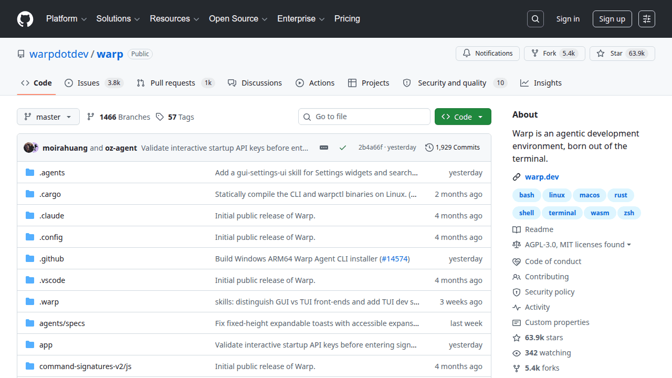Click the pulse icon beside Activity
Viewport: 672px width, 378px height.
[517, 307]
